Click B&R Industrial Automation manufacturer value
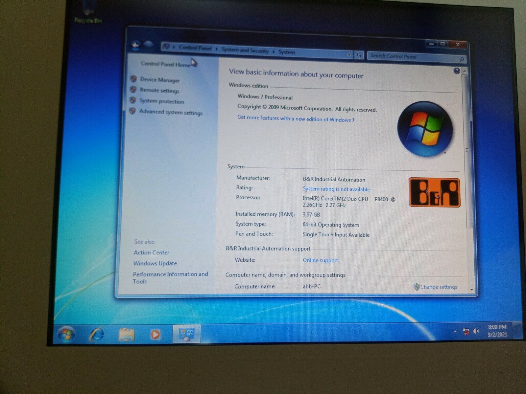526x394 pixels. pos(334,179)
